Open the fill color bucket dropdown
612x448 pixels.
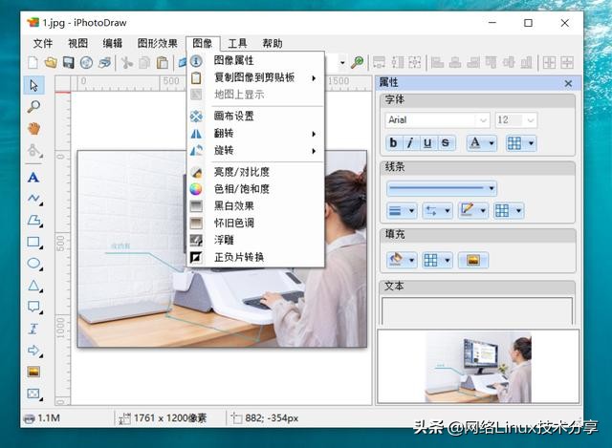coord(402,260)
